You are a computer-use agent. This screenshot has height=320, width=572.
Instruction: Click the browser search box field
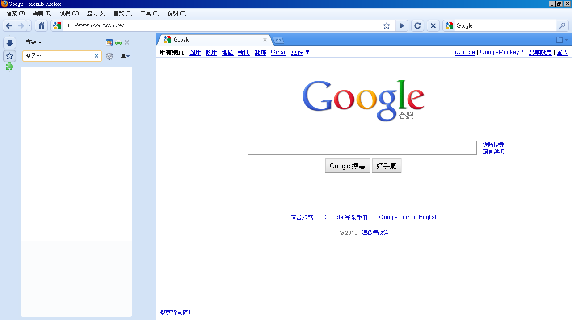[505, 25]
